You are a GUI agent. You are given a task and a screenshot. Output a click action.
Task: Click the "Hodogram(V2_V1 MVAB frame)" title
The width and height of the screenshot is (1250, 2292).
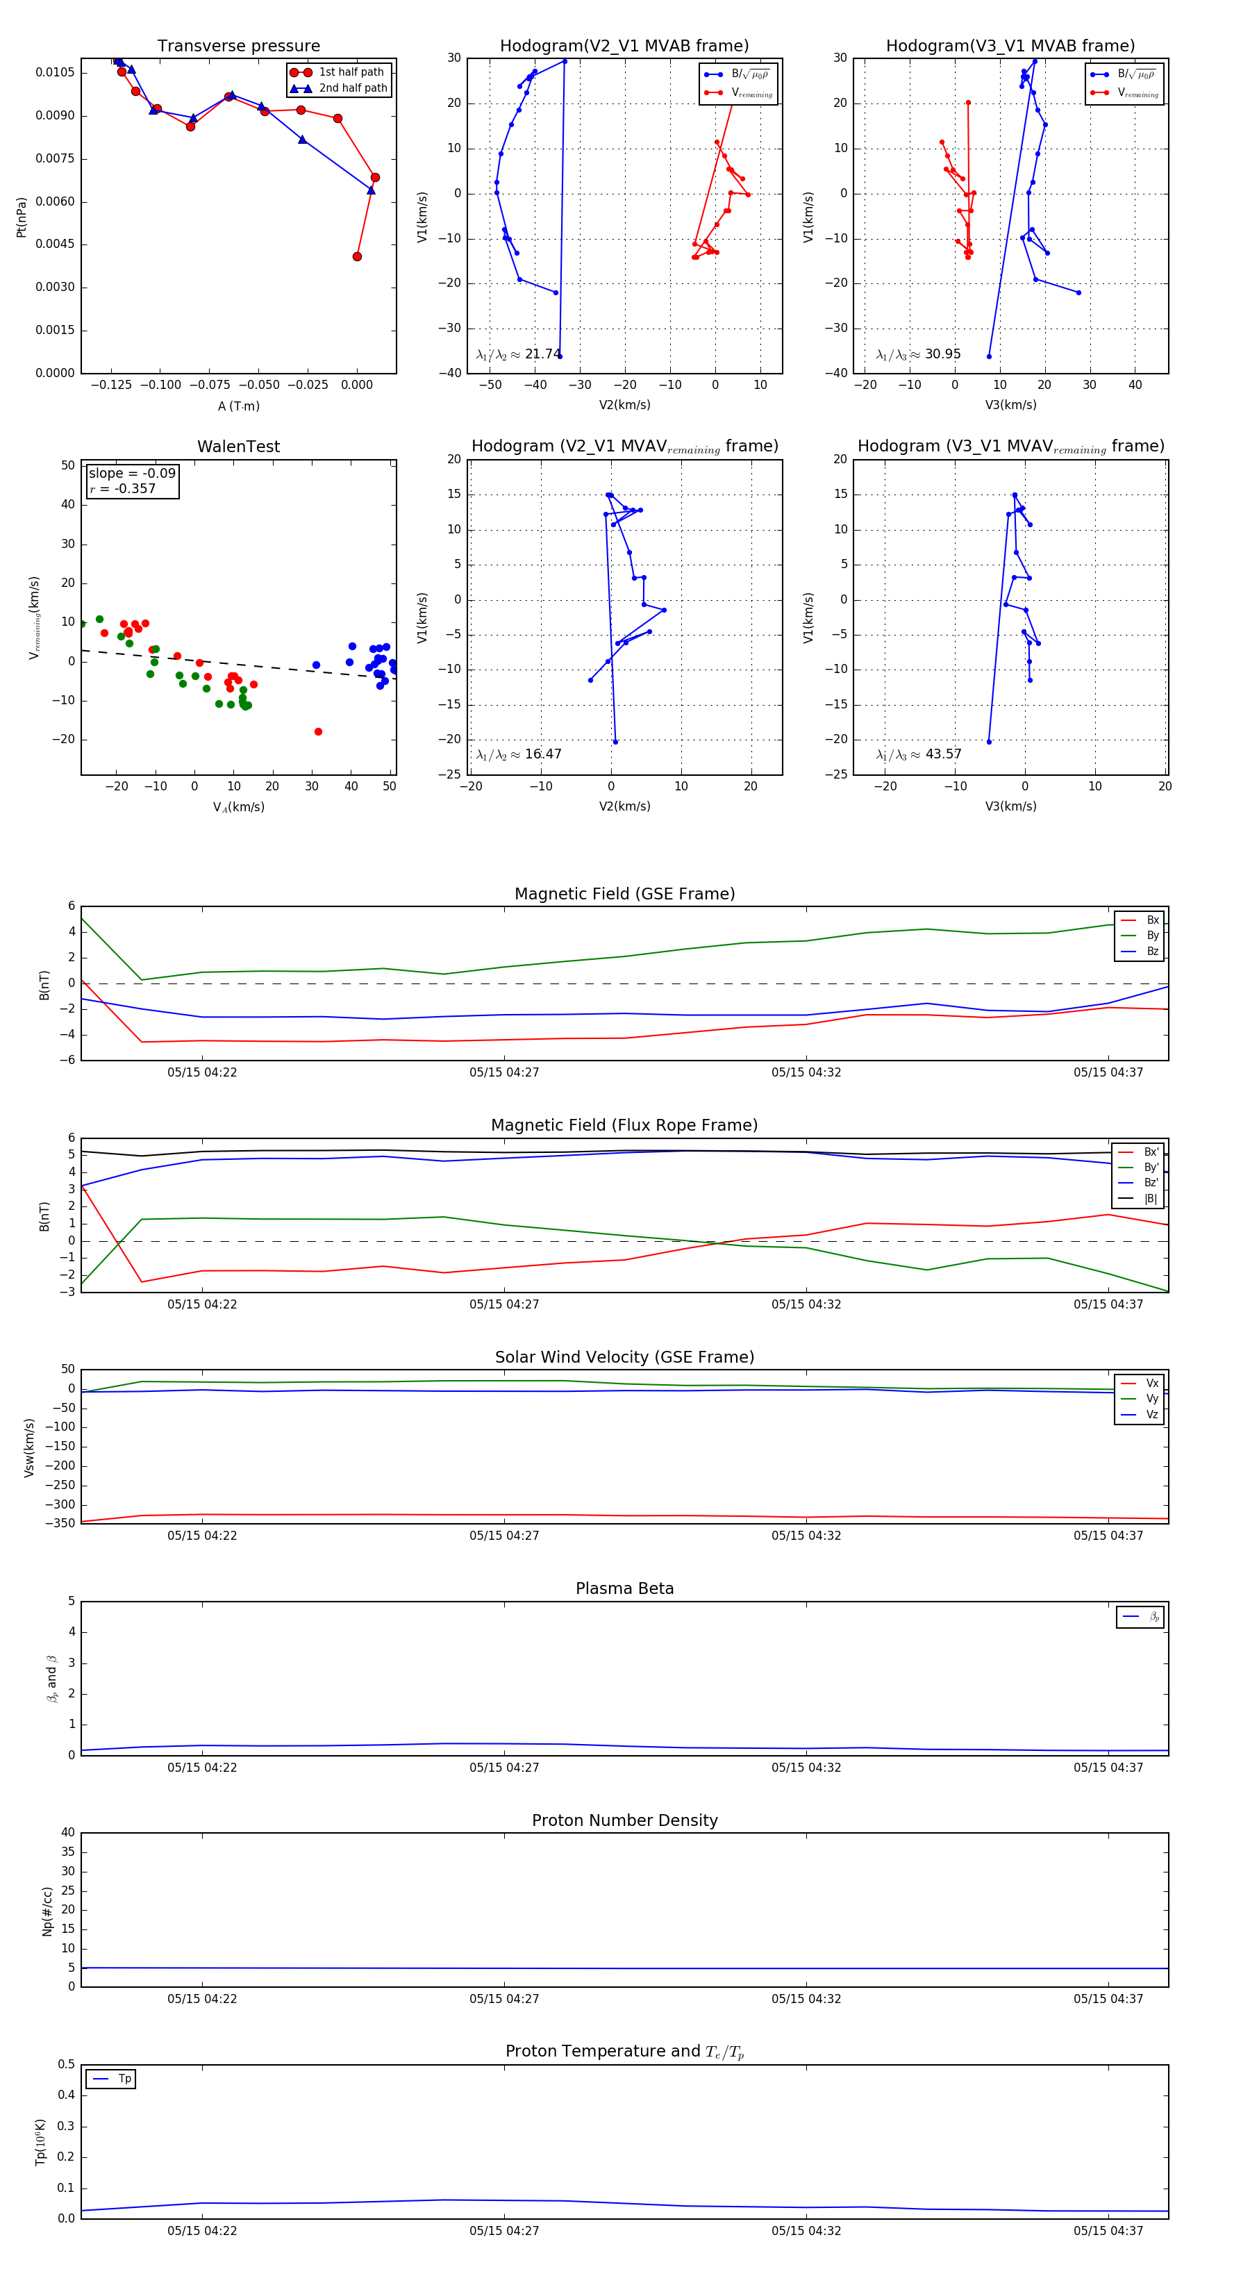(x=624, y=47)
